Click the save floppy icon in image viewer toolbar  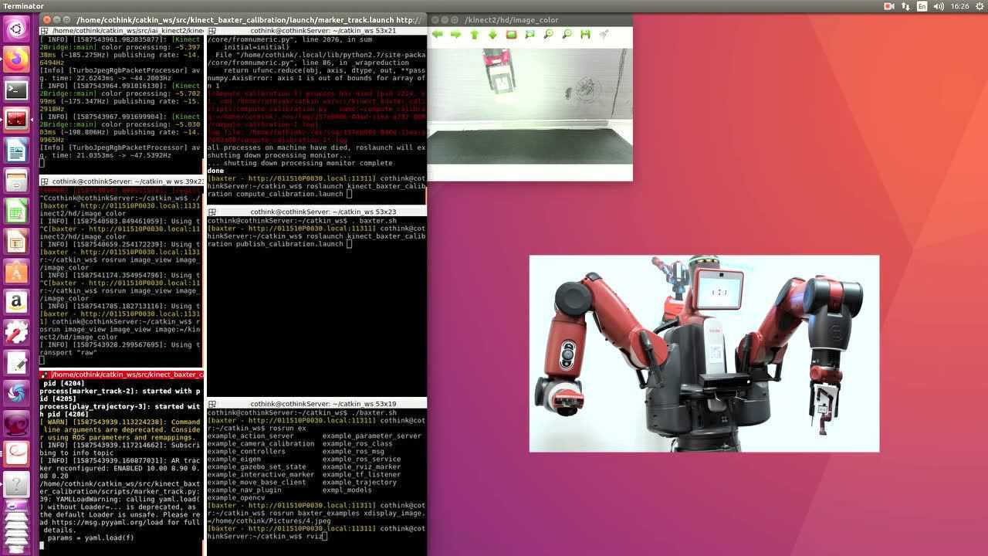585,35
